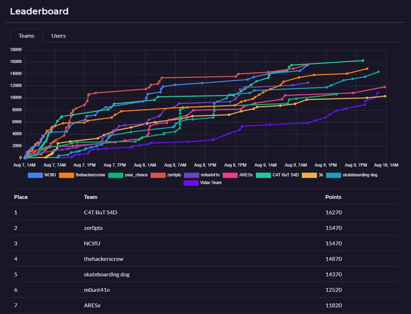Click the 3k legend entry

point(313,175)
